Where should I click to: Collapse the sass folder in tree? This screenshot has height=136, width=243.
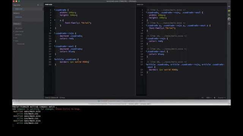(14, 41)
